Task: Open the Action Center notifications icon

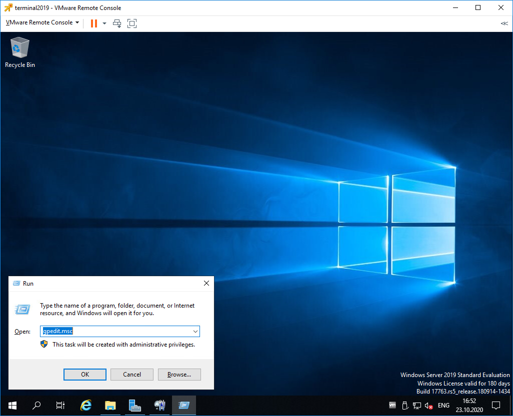Action: pos(496,406)
